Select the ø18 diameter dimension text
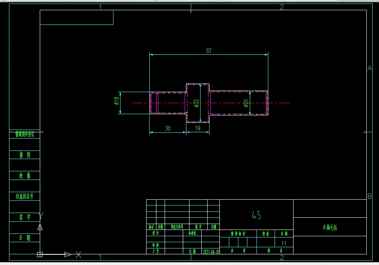Image resolution: width=379 pixels, height=265 pixels. (117, 101)
